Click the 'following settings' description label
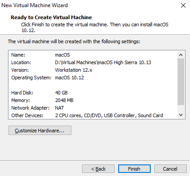The image size is (190, 176). 74,41
